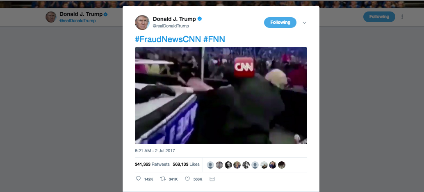Screen dimensions: 424x192
Task: Open the @realDonaldTrump handle in the tweet
Action: click(x=171, y=26)
